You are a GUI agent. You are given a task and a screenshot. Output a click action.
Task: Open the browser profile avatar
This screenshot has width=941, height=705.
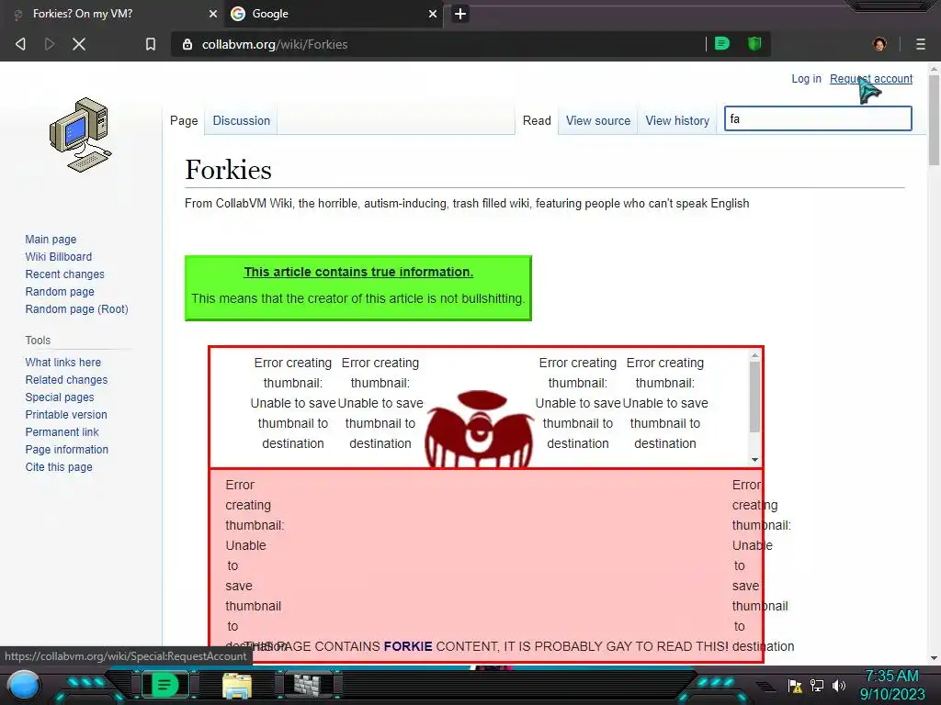pyautogui.click(x=879, y=44)
